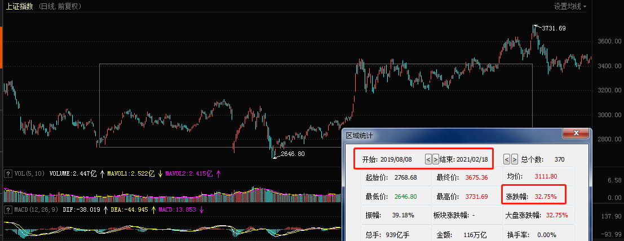Move the start date forward one step
Image resolution: width=624 pixels, height=241 pixels.
(x=435, y=159)
